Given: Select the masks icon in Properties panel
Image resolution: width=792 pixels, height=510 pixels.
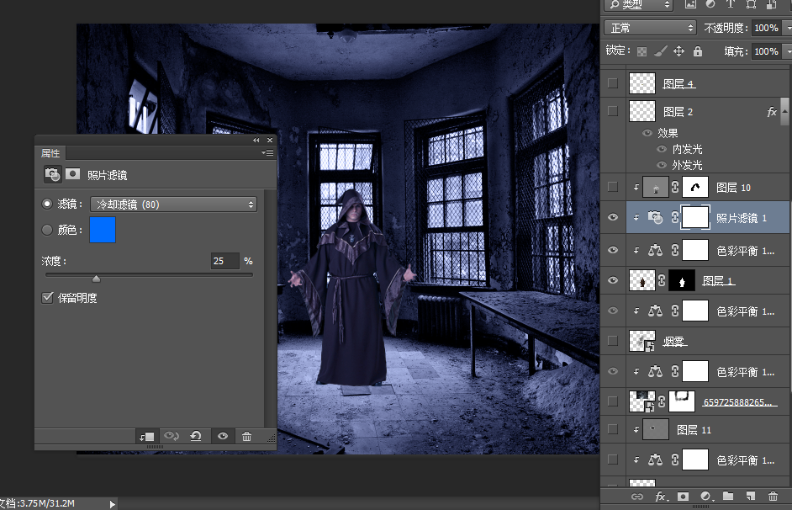Looking at the screenshot, I should 74,174.
